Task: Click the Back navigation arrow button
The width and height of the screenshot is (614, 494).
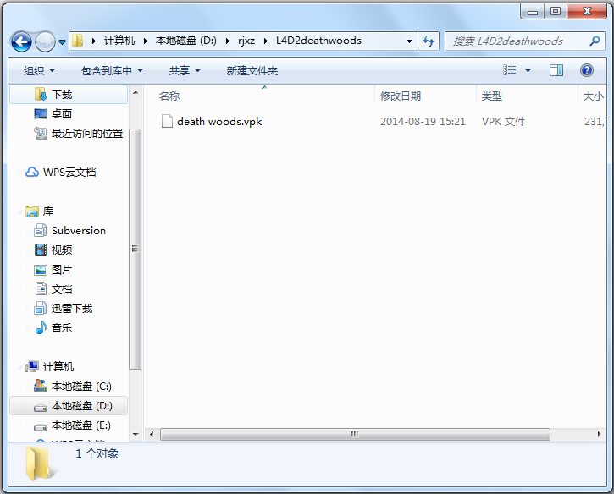Action: click(22, 41)
